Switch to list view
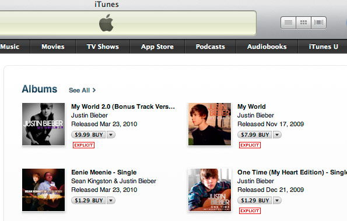347x221 pixels. (x=288, y=23)
